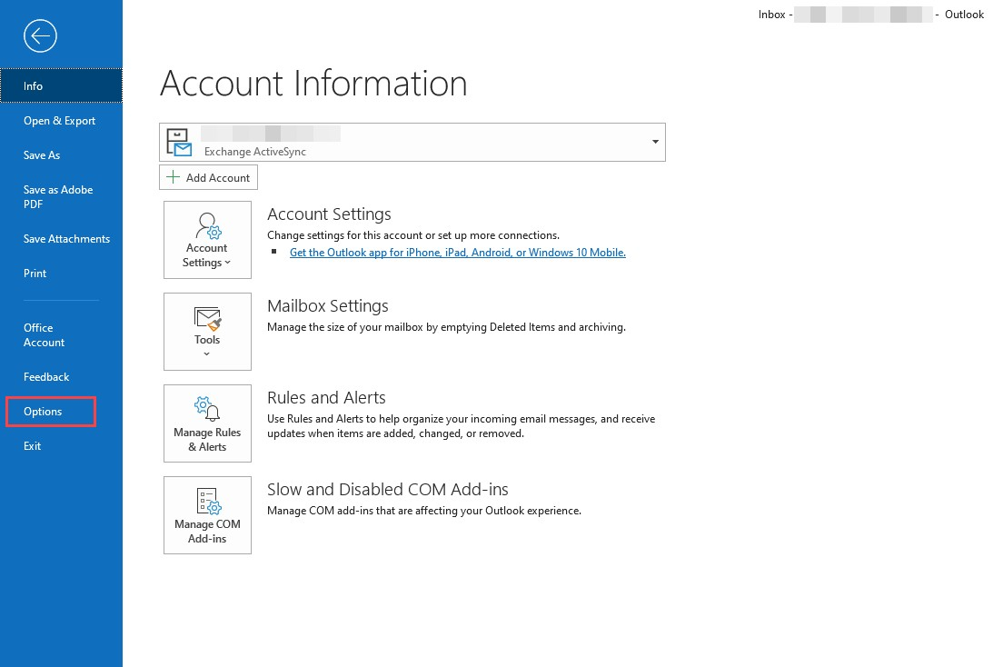
Task: Click the Manage COM Add-ins icon
Action: pyautogui.click(x=208, y=502)
